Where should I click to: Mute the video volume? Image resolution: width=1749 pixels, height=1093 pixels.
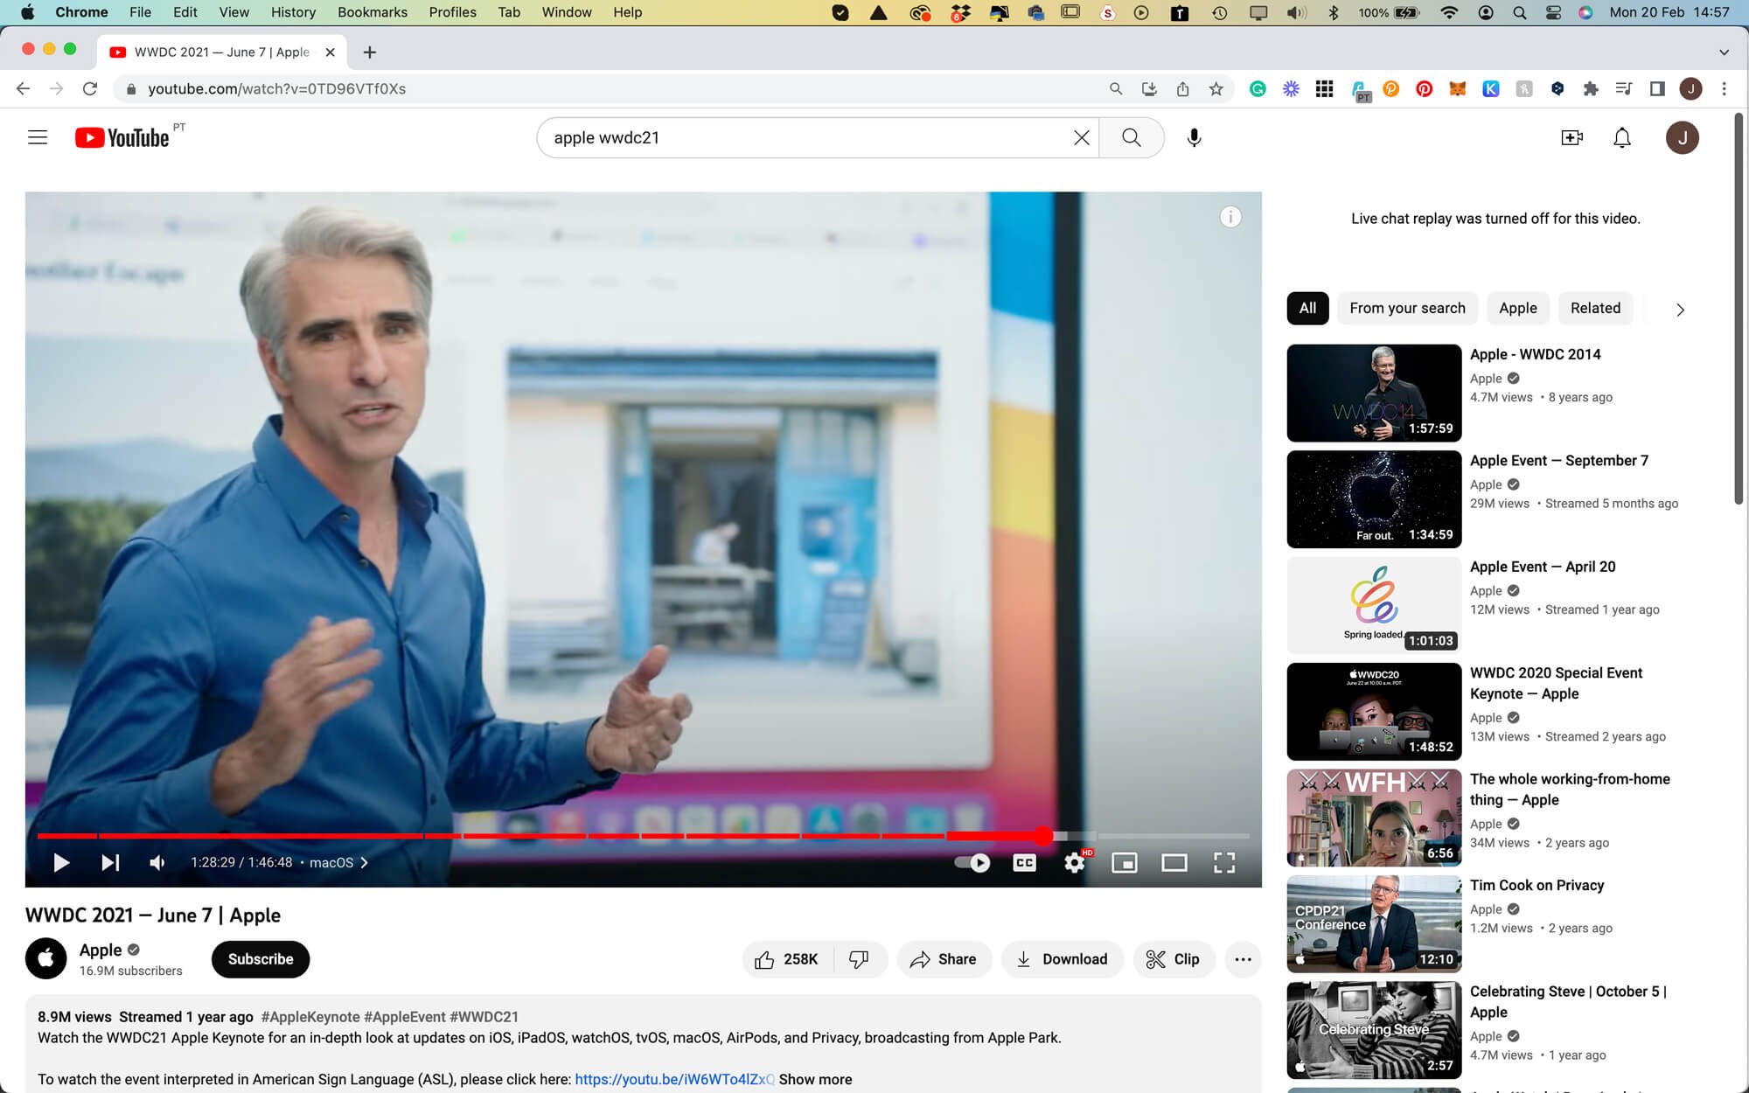click(157, 862)
